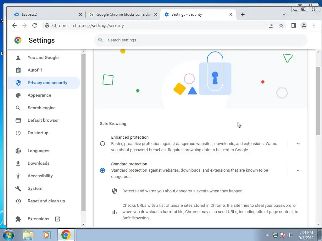
Task: Click the forward navigation arrow
Action: [x=25, y=25]
